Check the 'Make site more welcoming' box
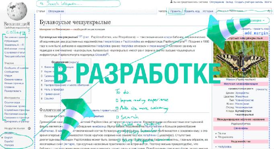Image resolution: width=274 pixels, height=149 pixels. 117,109
